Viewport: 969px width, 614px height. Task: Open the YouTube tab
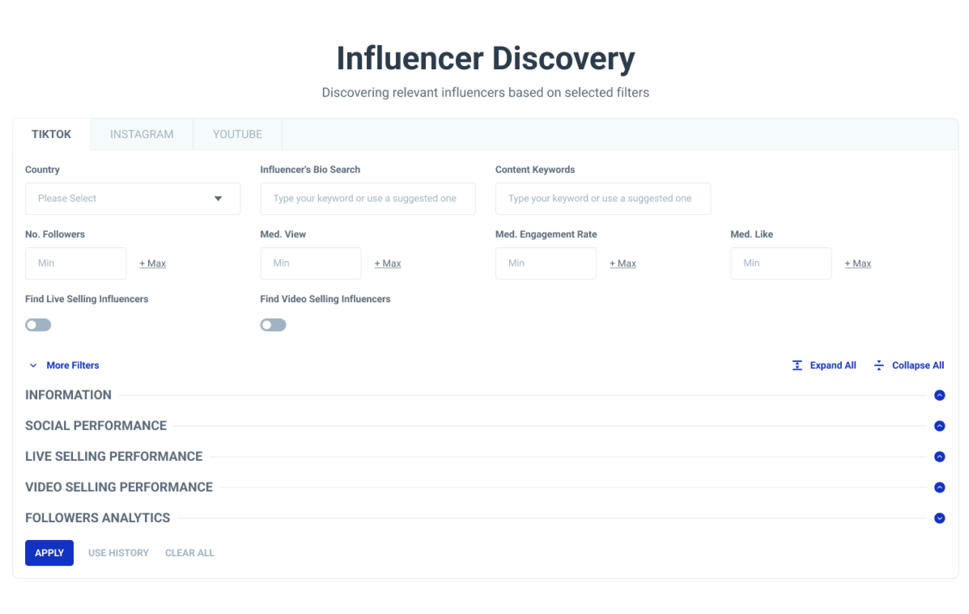237,134
